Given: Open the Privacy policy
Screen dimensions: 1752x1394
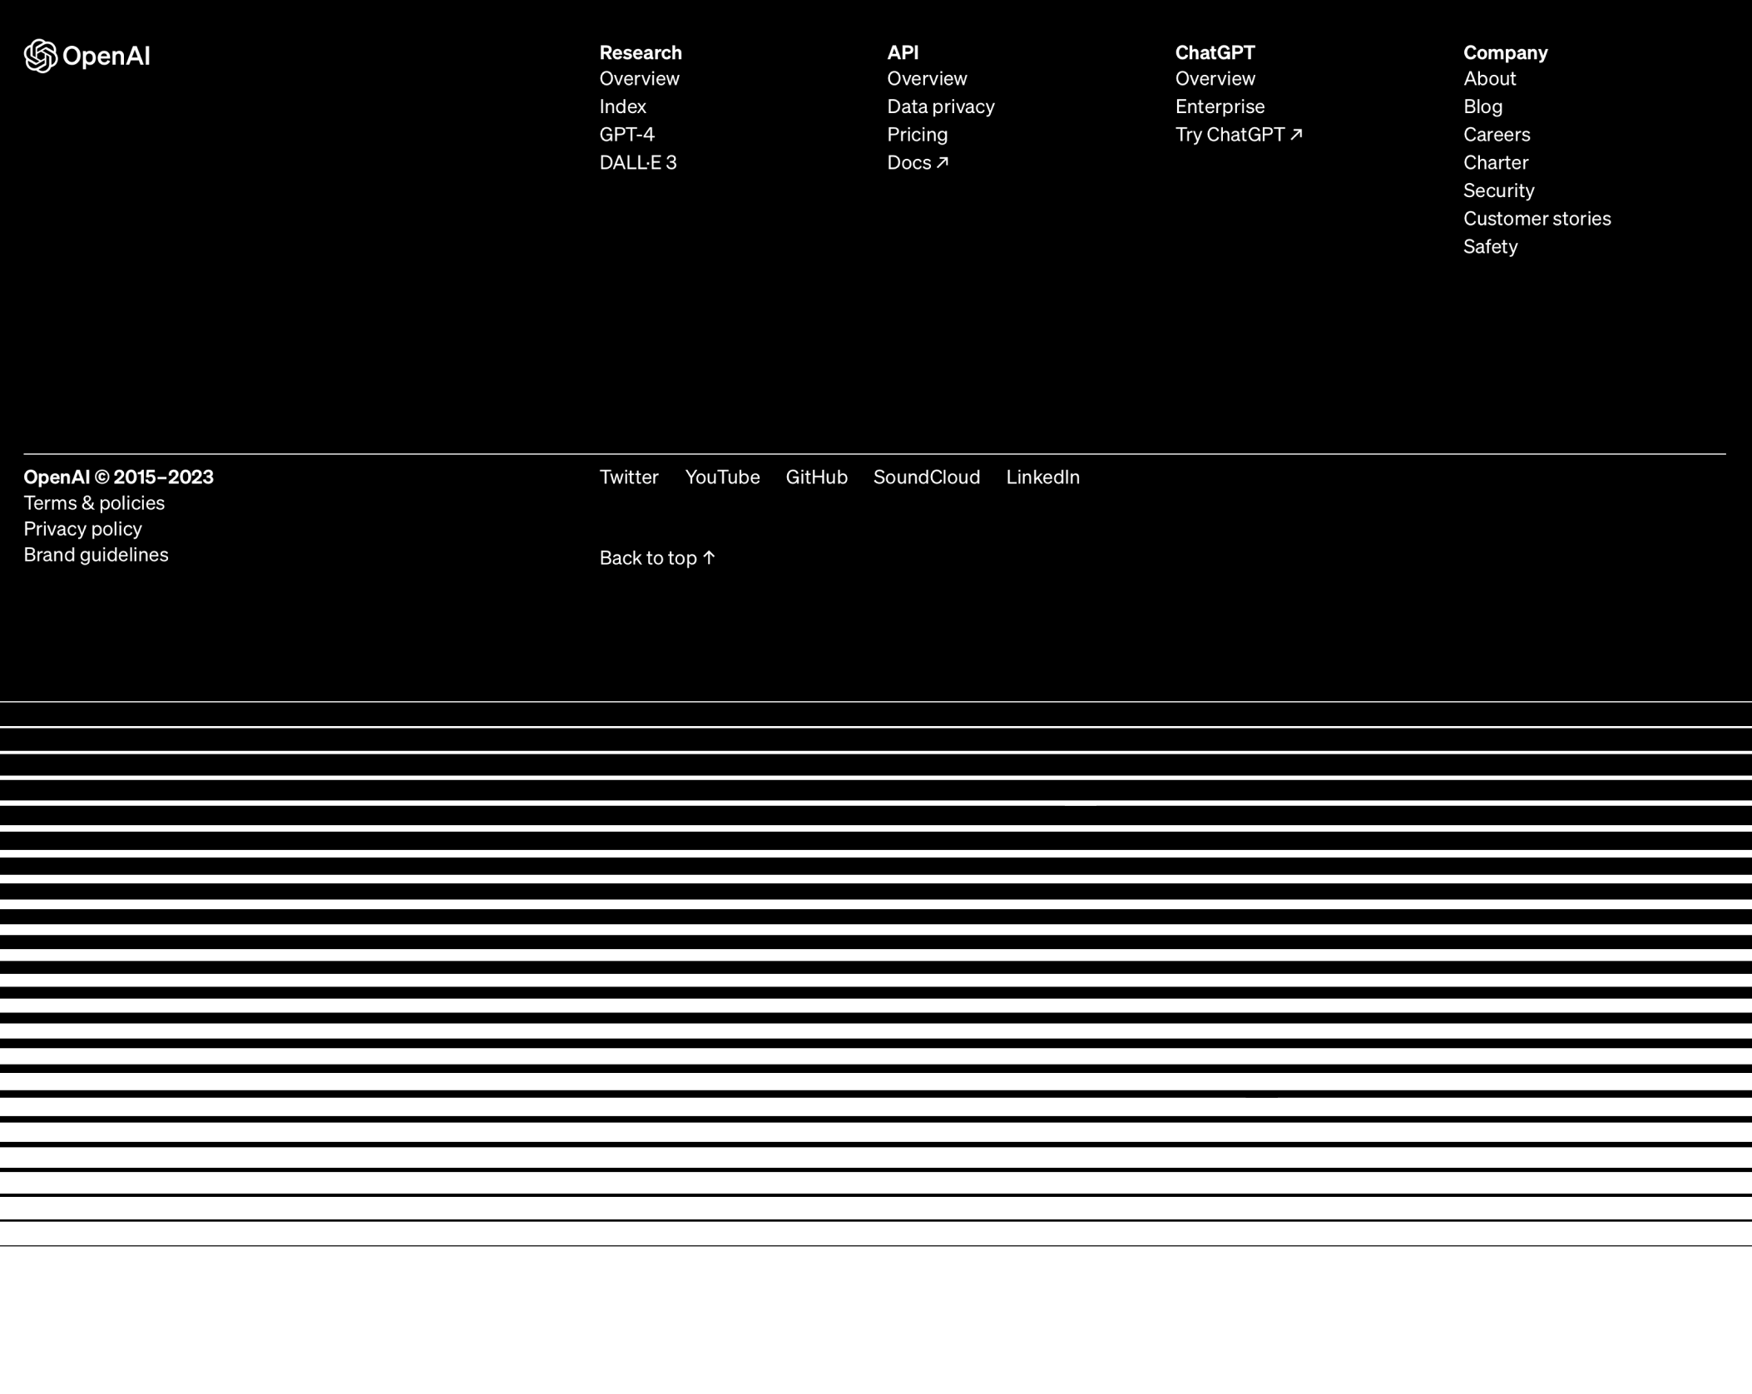Looking at the screenshot, I should pyautogui.click(x=82, y=529).
